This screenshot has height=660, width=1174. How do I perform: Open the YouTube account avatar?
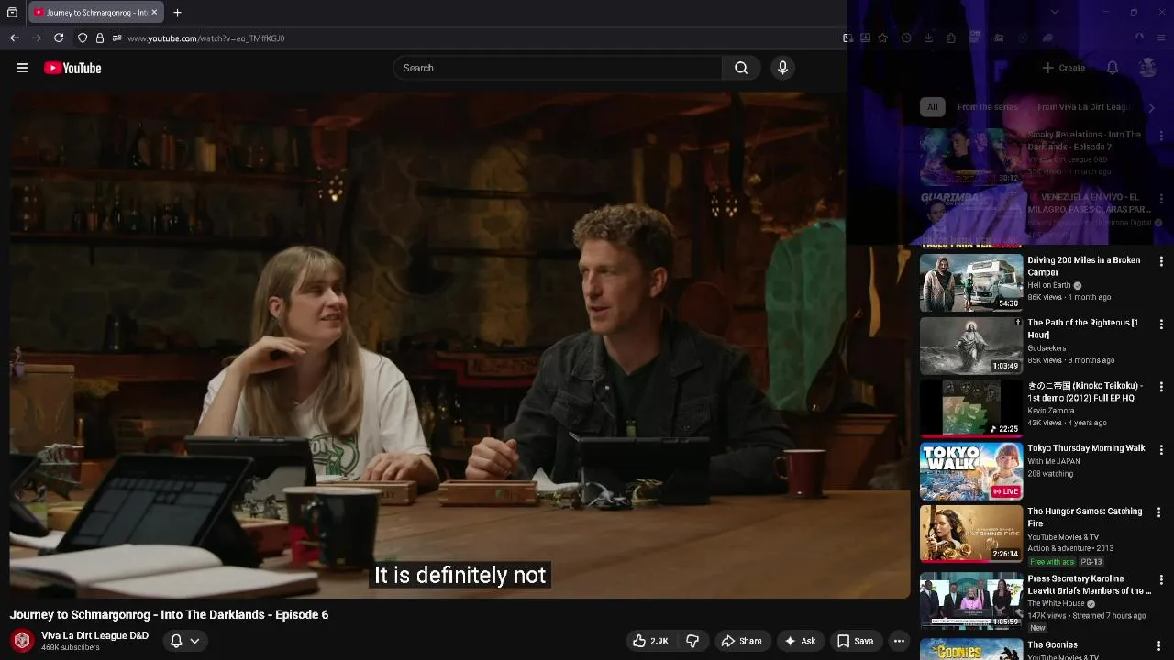click(1147, 68)
